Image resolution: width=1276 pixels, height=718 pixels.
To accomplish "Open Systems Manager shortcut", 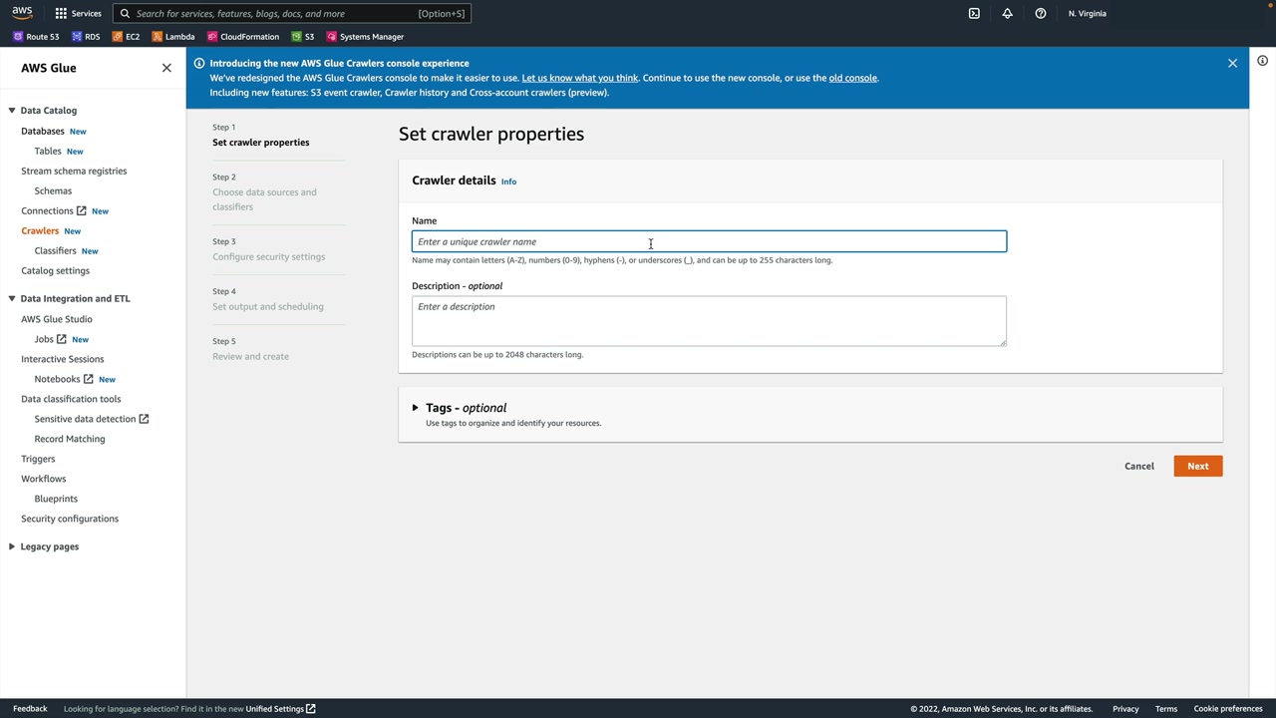I will [365, 37].
